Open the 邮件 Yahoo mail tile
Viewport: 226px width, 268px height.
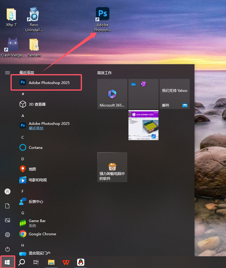click(175, 94)
